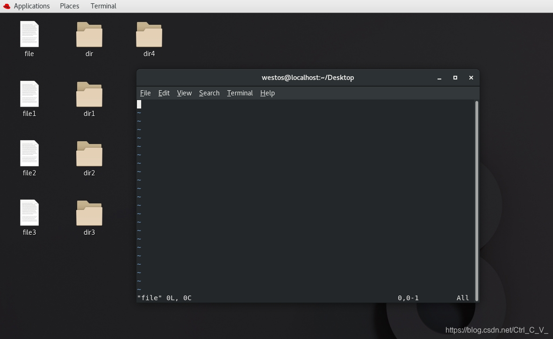Open the Terminal app menu in top bar
The image size is (553, 339).
[103, 6]
